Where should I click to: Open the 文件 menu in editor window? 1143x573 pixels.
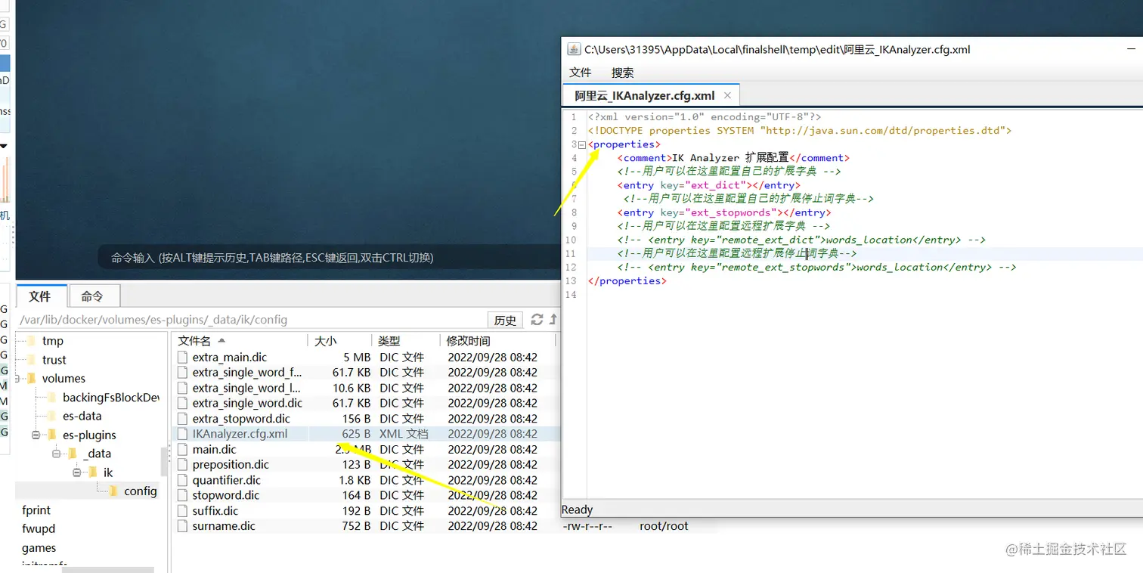click(580, 73)
